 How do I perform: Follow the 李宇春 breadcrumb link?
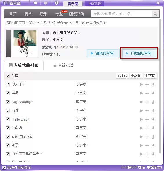[63, 23]
